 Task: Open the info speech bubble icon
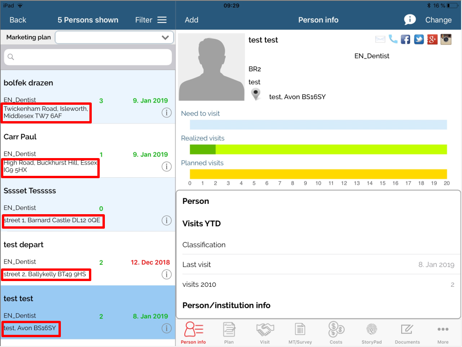tap(410, 20)
